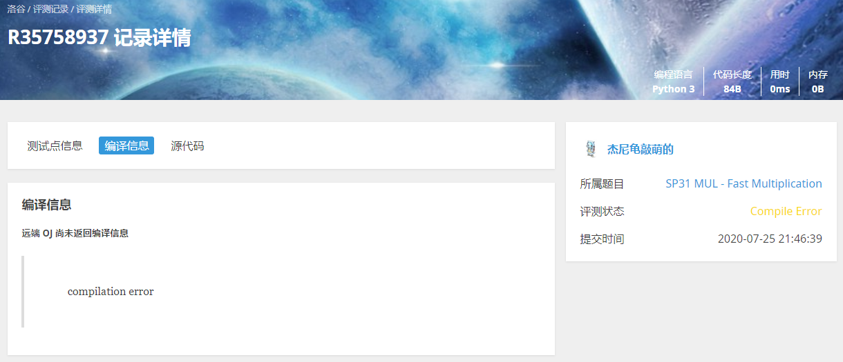Open problem SP31 MUL - Fast Multiplication
This screenshot has height=362, width=843.
pyautogui.click(x=743, y=183)
